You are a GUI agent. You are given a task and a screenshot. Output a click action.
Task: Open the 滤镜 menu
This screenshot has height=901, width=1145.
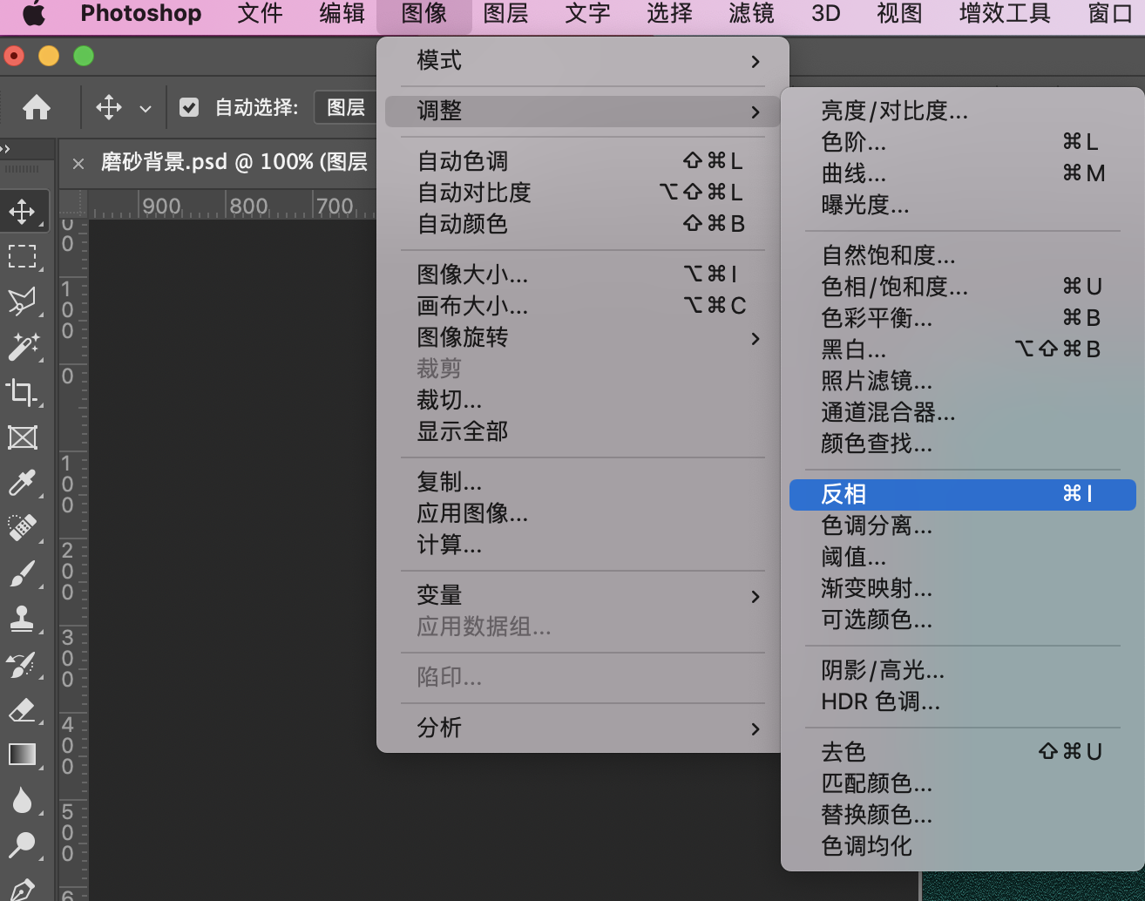tap(751, 14)
